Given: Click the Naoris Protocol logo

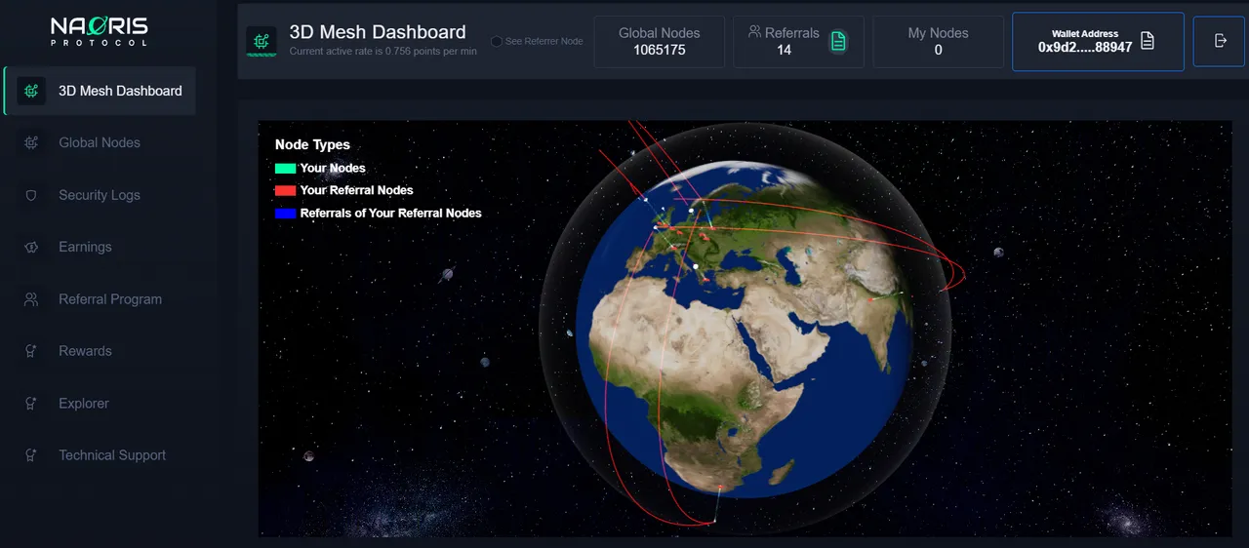Looking at the screenshot, I should [100, 31].
